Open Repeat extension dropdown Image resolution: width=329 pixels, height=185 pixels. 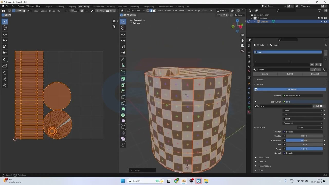point(303,119)
